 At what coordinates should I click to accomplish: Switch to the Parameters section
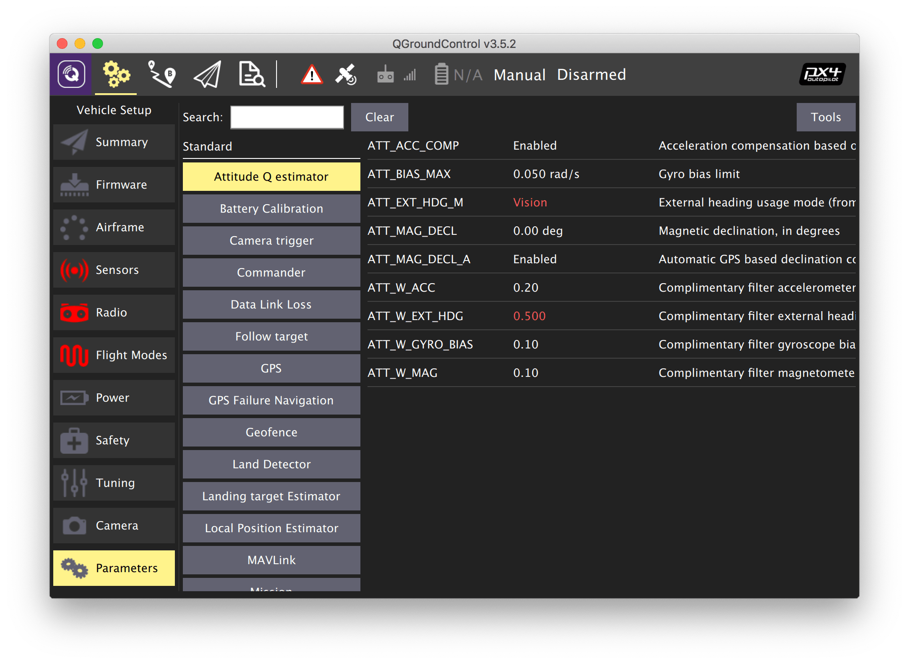(114, 568)
